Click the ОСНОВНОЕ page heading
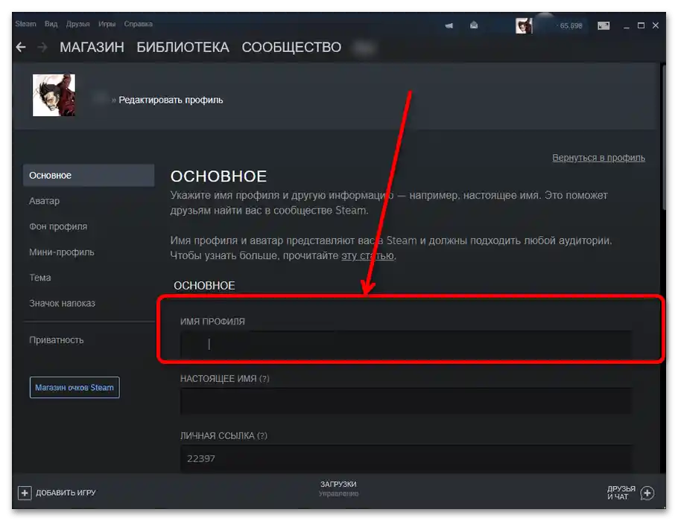 pyautogui.click(x=218, y=176)
